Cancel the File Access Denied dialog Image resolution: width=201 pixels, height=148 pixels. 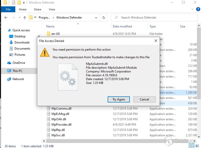tap(144, 99)
